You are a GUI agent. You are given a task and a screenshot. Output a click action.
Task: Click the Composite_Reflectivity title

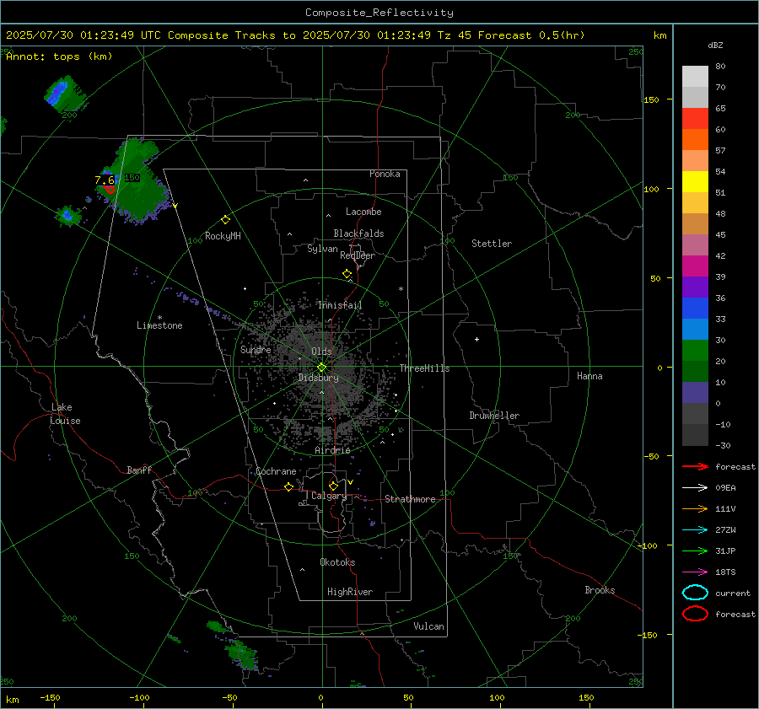point(379,13)
